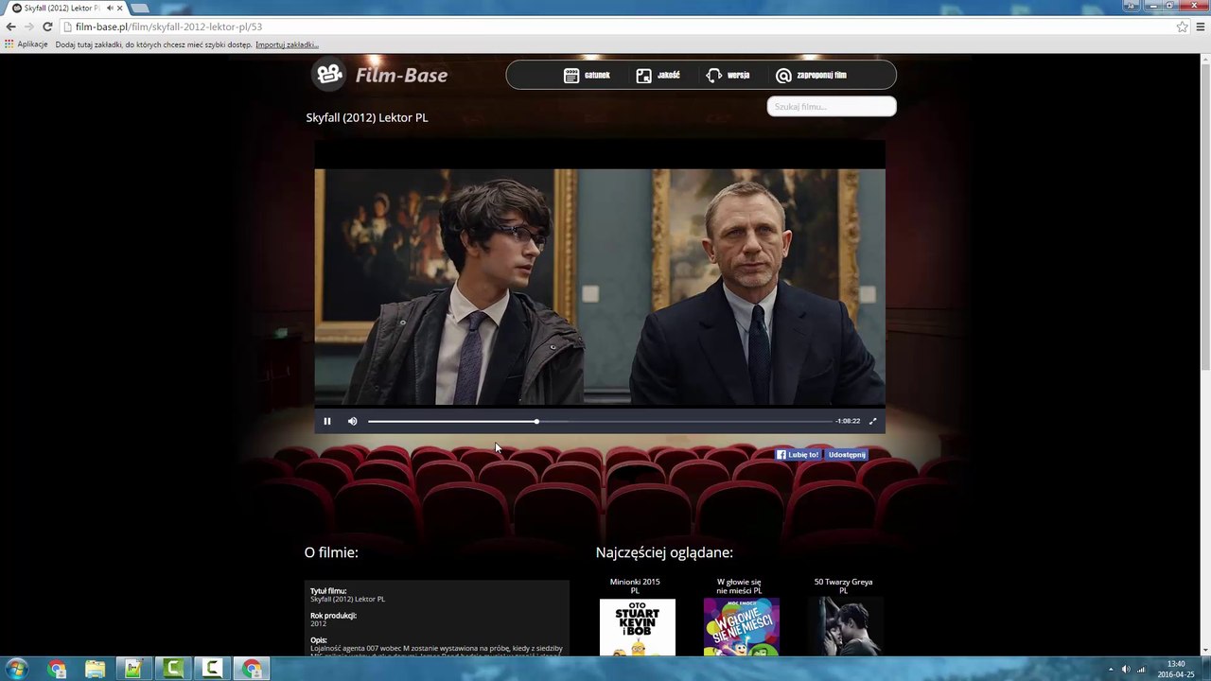Seek on the video progress bar
This screenshot has width=1211, height=681.
(x=600, y=421)
